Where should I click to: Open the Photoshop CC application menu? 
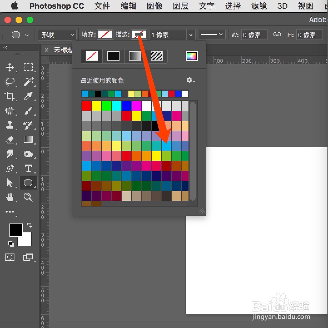tap(57, 6)
